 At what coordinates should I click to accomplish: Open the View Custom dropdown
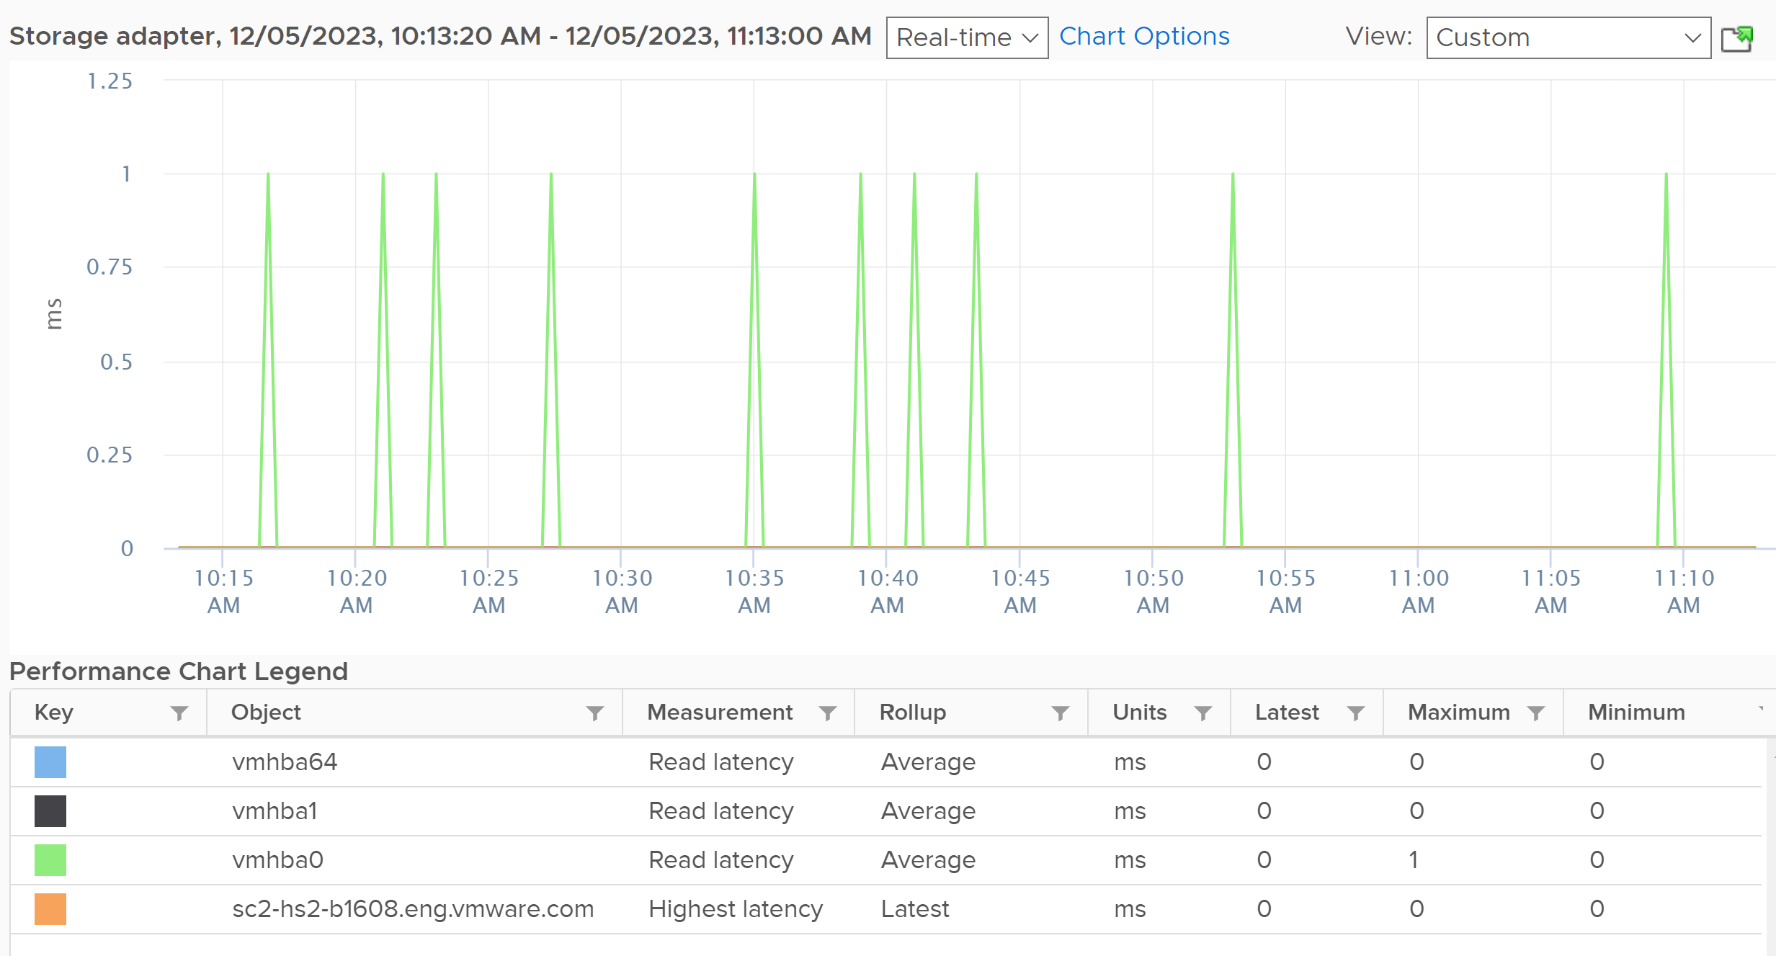(x=1568, y=37)
